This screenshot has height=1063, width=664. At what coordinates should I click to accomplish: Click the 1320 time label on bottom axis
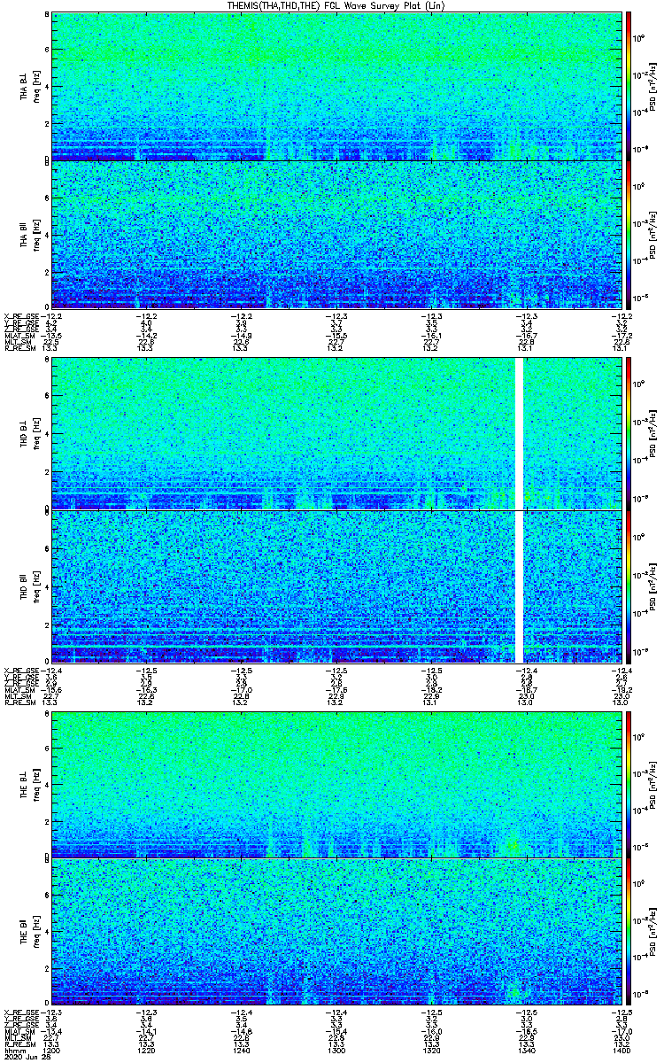(x=431, y=1050)
